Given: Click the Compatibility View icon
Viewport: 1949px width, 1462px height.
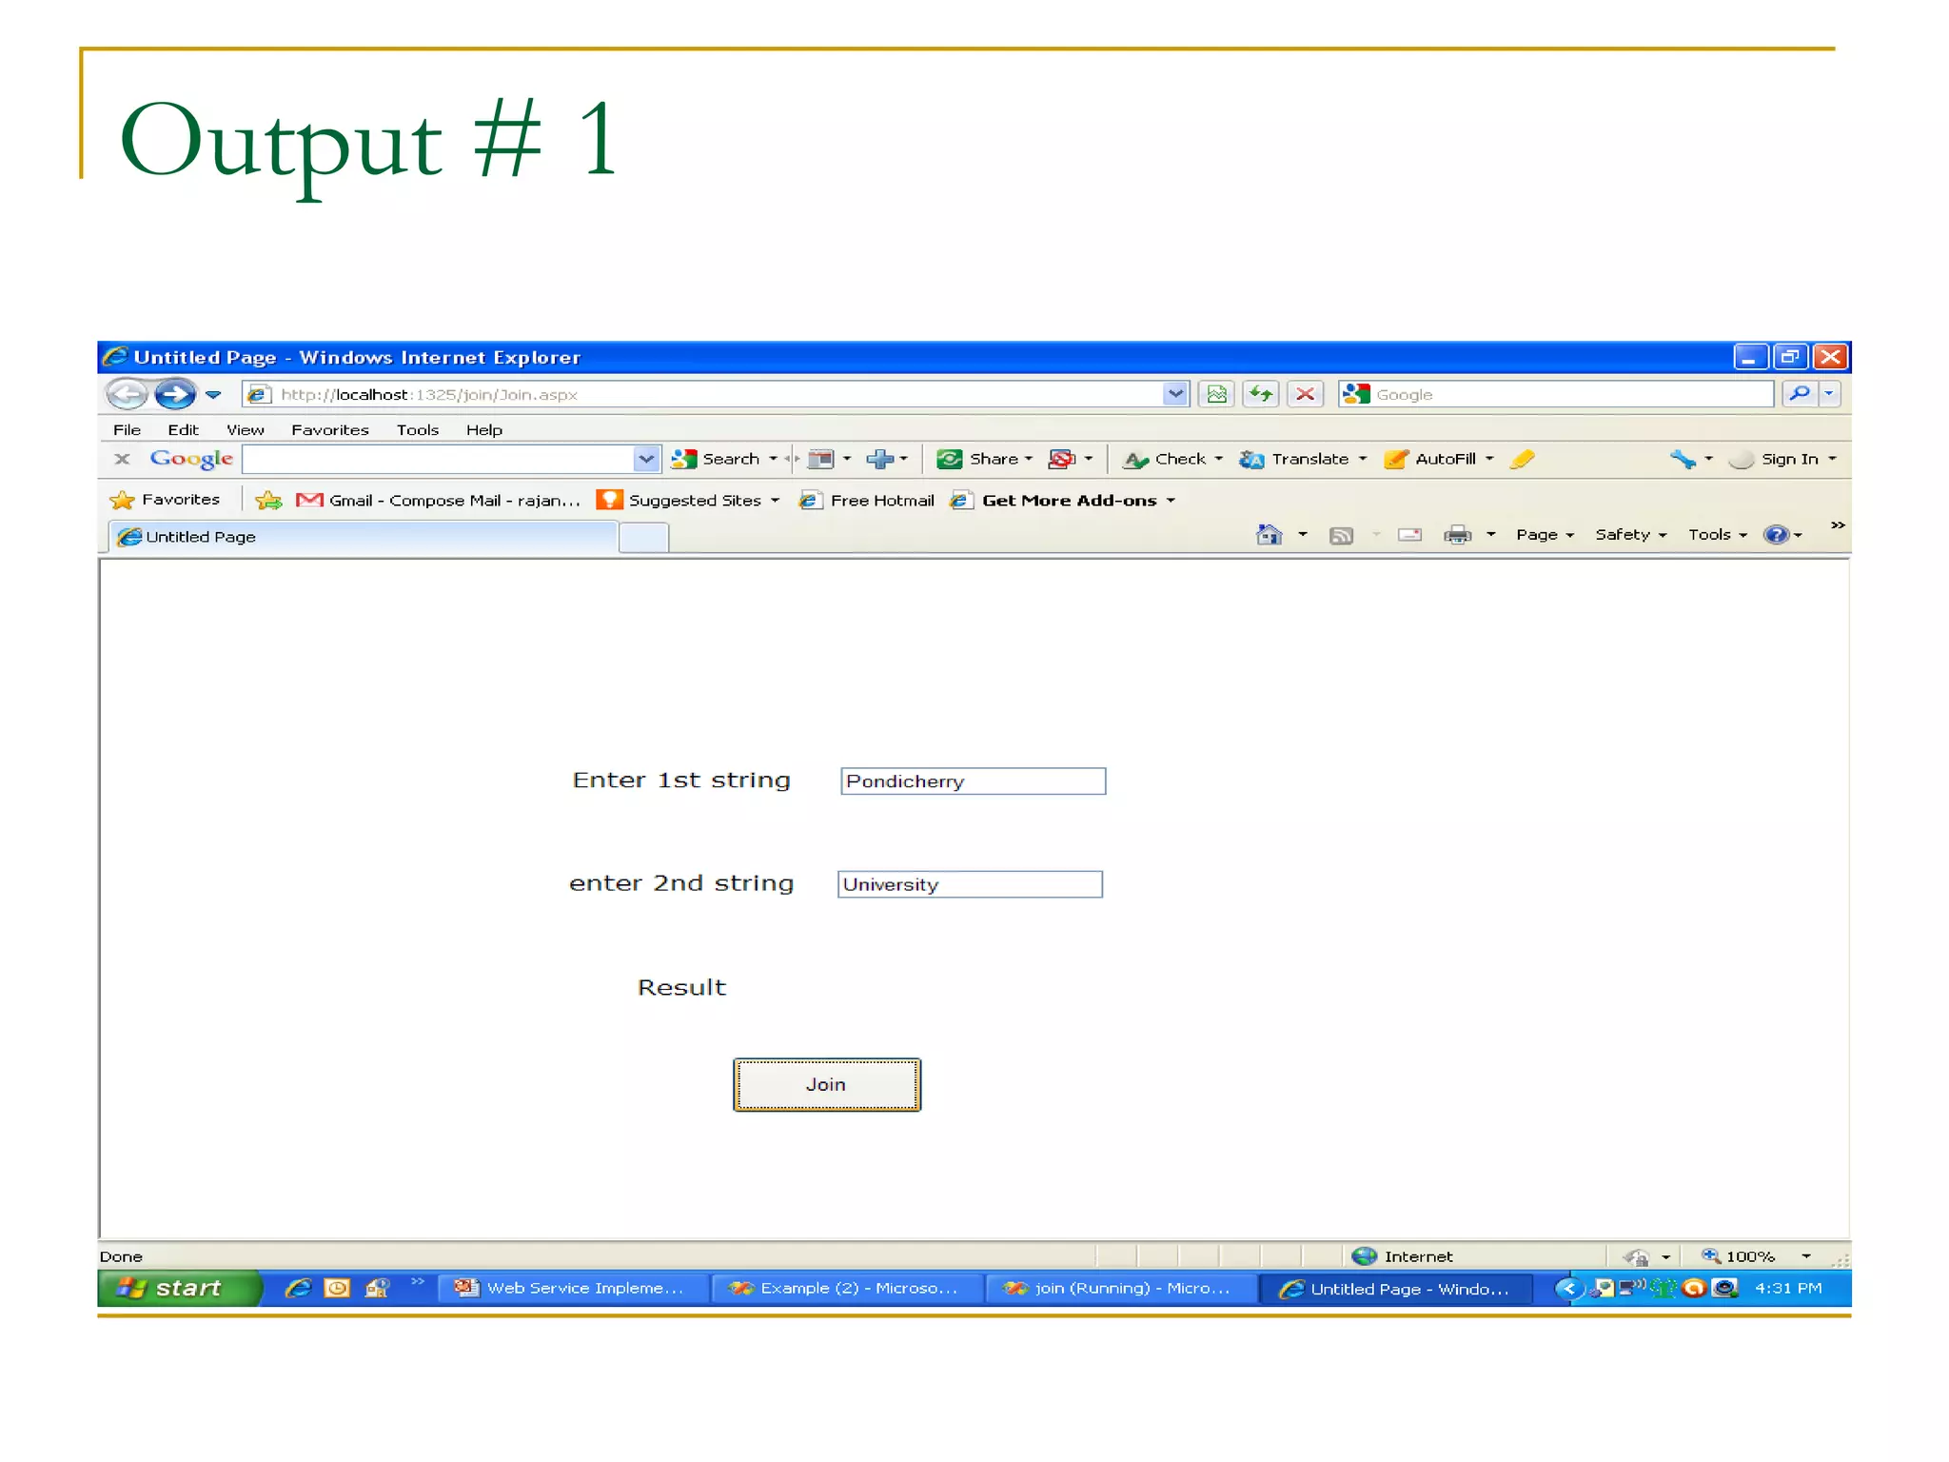Looking at the screenshot, I should tap(1216, 394).
